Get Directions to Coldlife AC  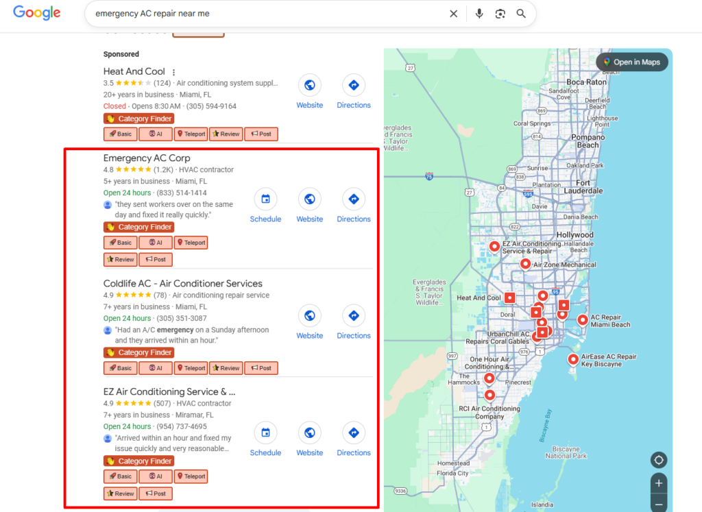[x=353, y=317]
